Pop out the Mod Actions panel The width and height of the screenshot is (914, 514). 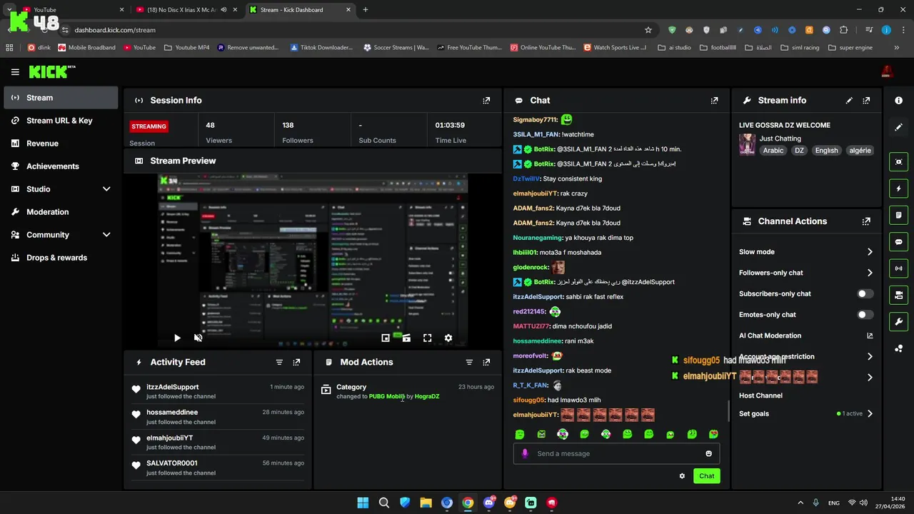point(486,363)
